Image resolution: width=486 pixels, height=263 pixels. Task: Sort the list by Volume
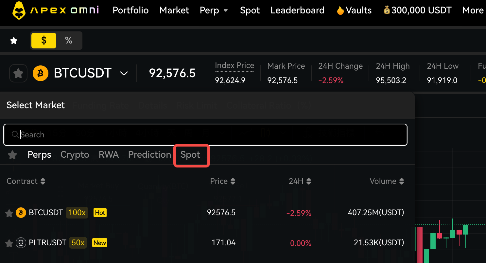[387, 181]
